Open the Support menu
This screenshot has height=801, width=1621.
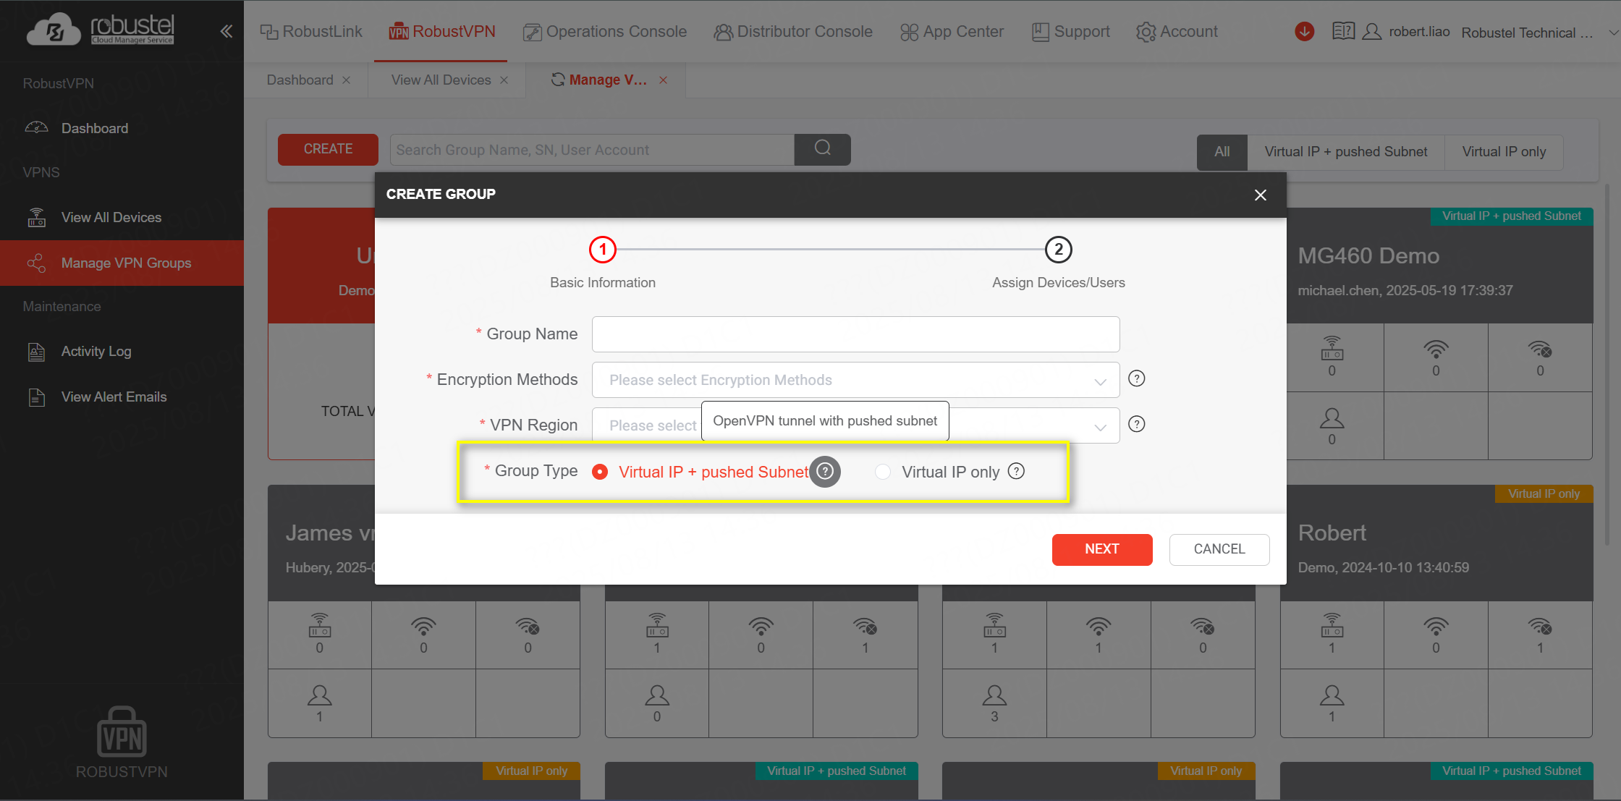click(x=1071, y=31)
